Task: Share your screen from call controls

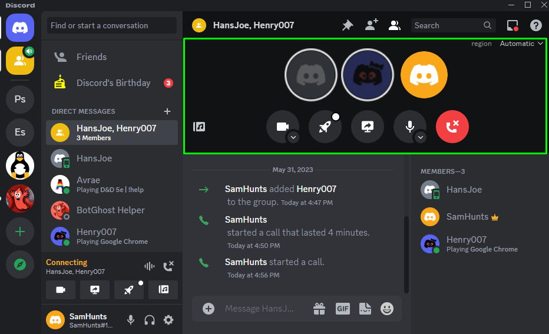Action: 368,127
